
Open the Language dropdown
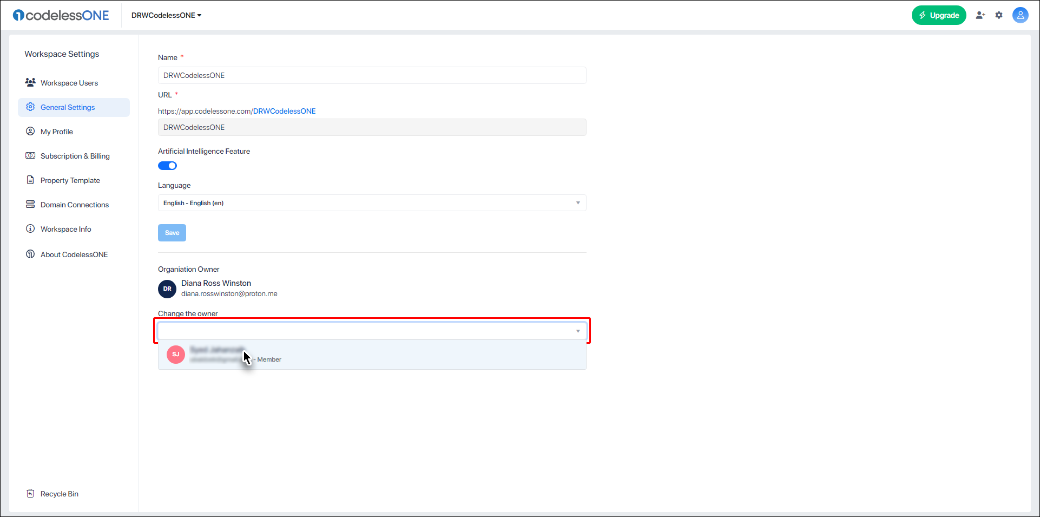click(x=372, y=203)
